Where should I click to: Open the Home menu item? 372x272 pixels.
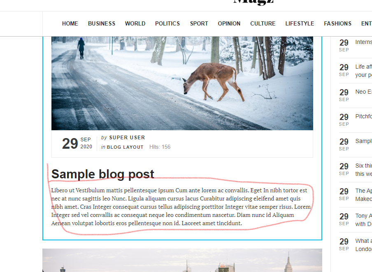pyautogui.click(x=70, y=24)
